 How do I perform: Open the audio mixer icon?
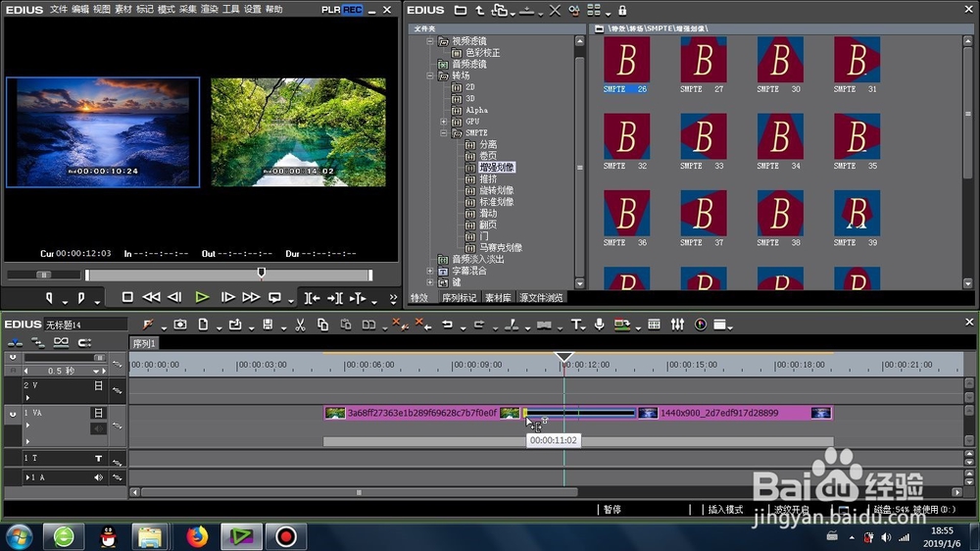pyautogui.click(x=677, y=325)
